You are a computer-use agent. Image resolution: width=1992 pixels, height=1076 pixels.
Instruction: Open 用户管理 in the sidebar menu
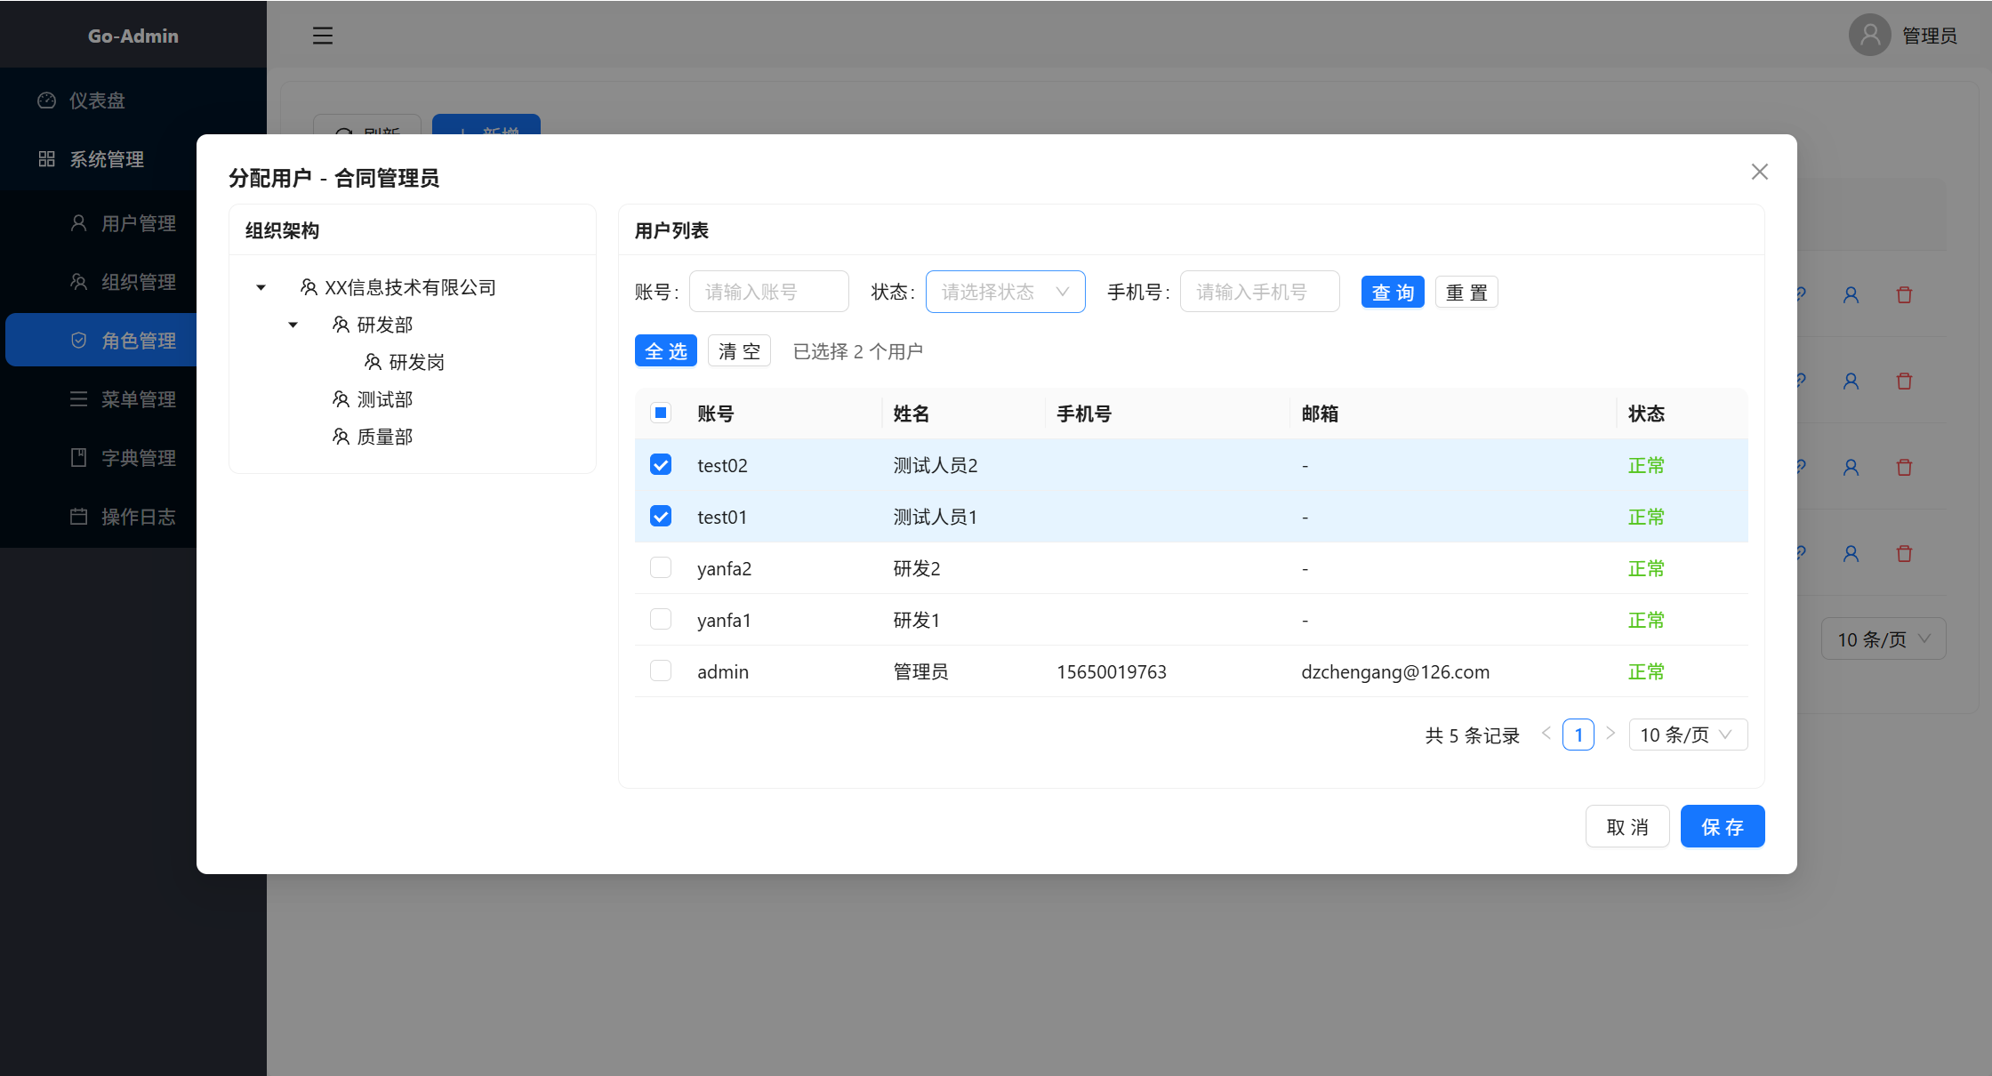[138, 223]
